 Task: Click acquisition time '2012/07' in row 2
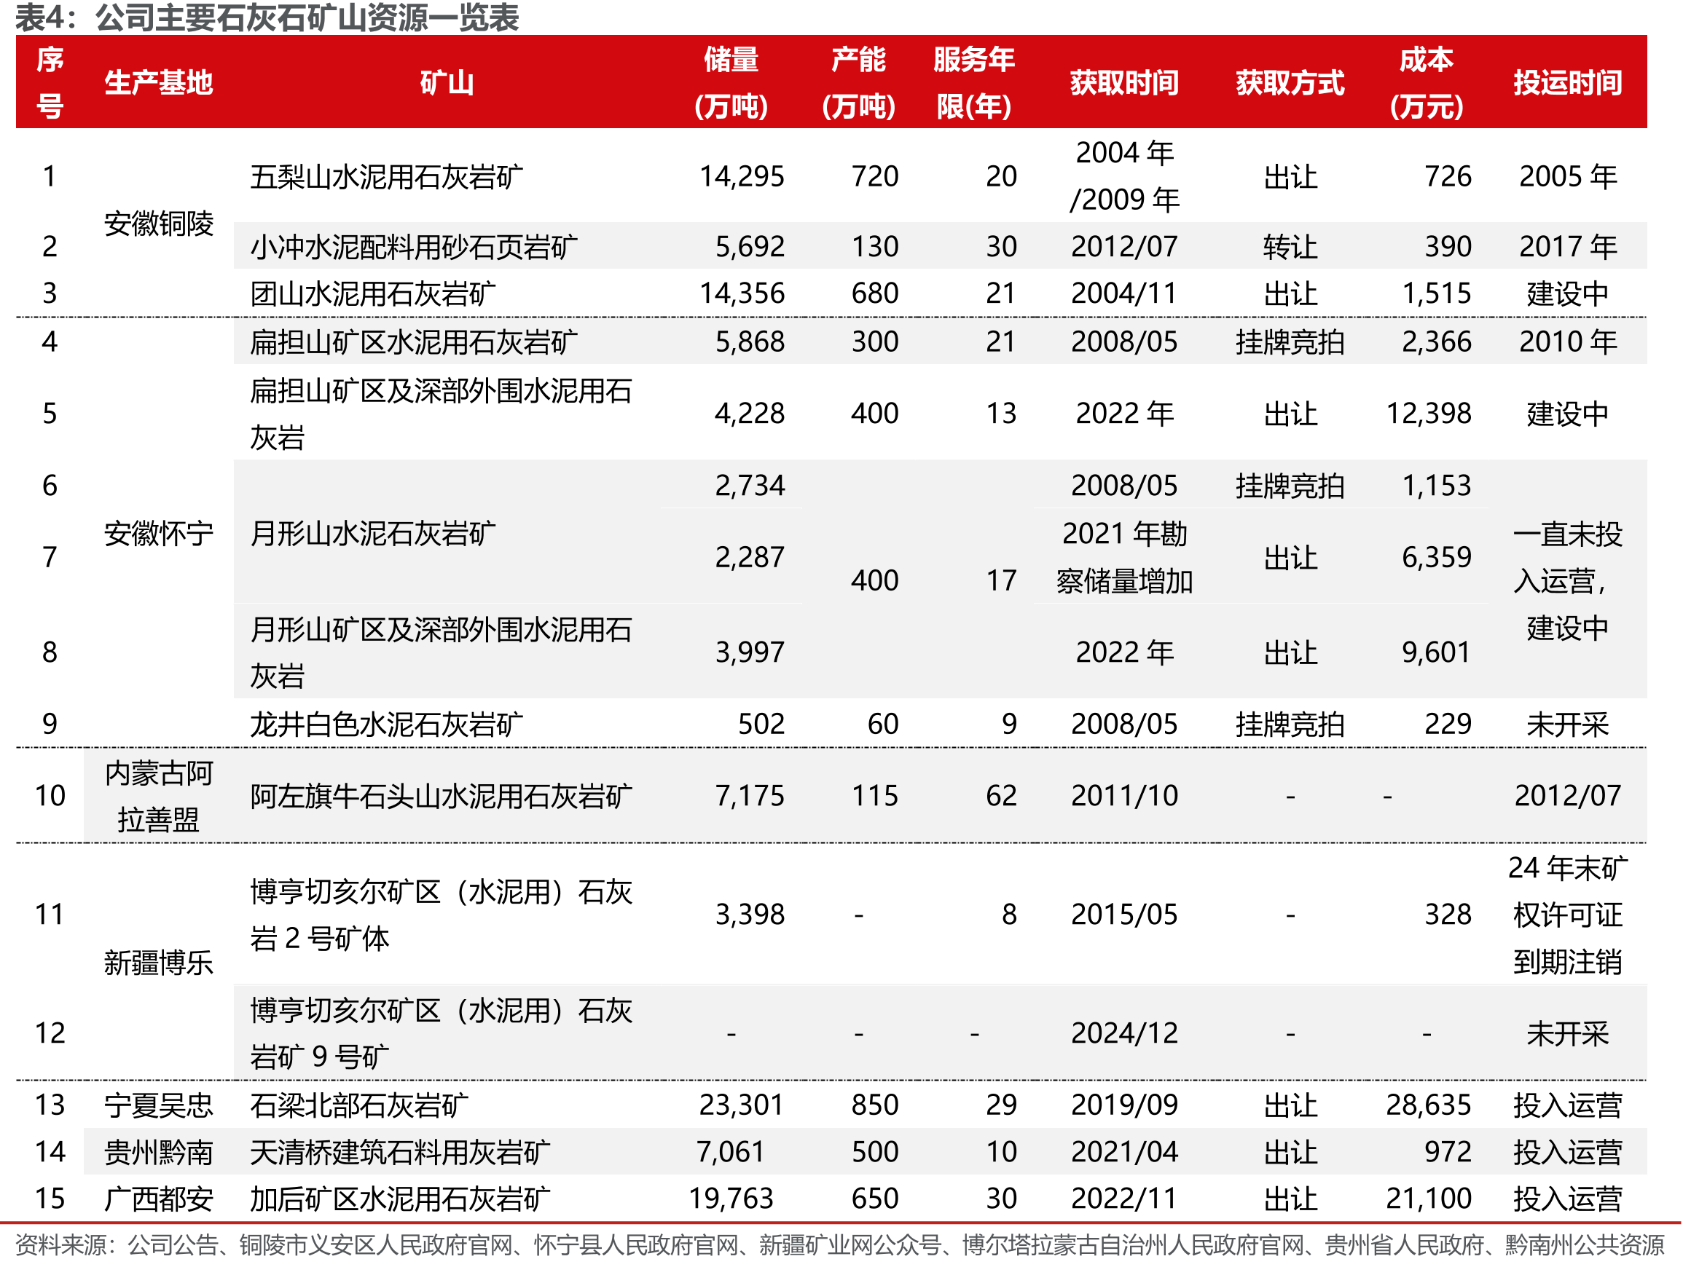(x=1123, y=246)
